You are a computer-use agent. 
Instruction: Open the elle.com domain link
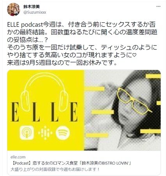(18, 157)
